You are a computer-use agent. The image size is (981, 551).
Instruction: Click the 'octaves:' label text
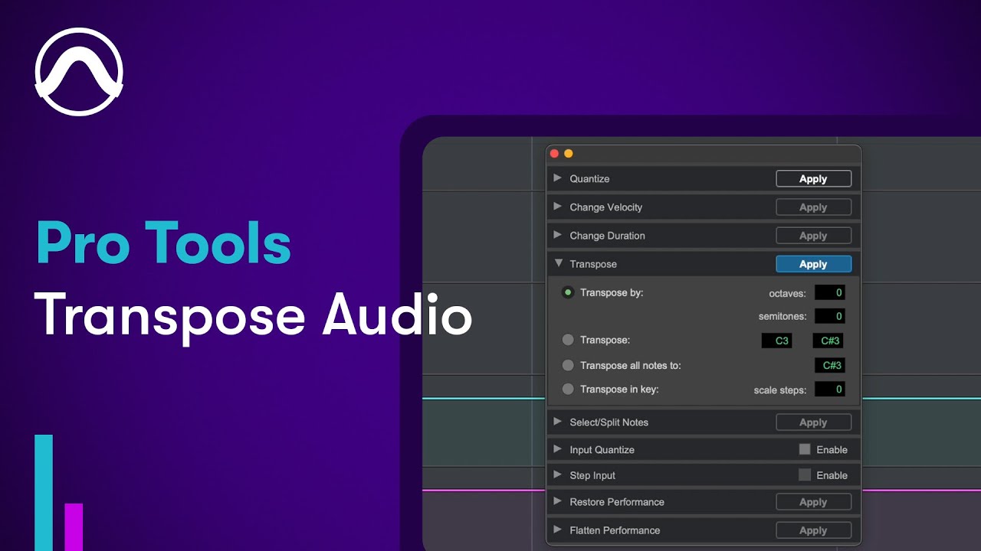click(788, 293)
